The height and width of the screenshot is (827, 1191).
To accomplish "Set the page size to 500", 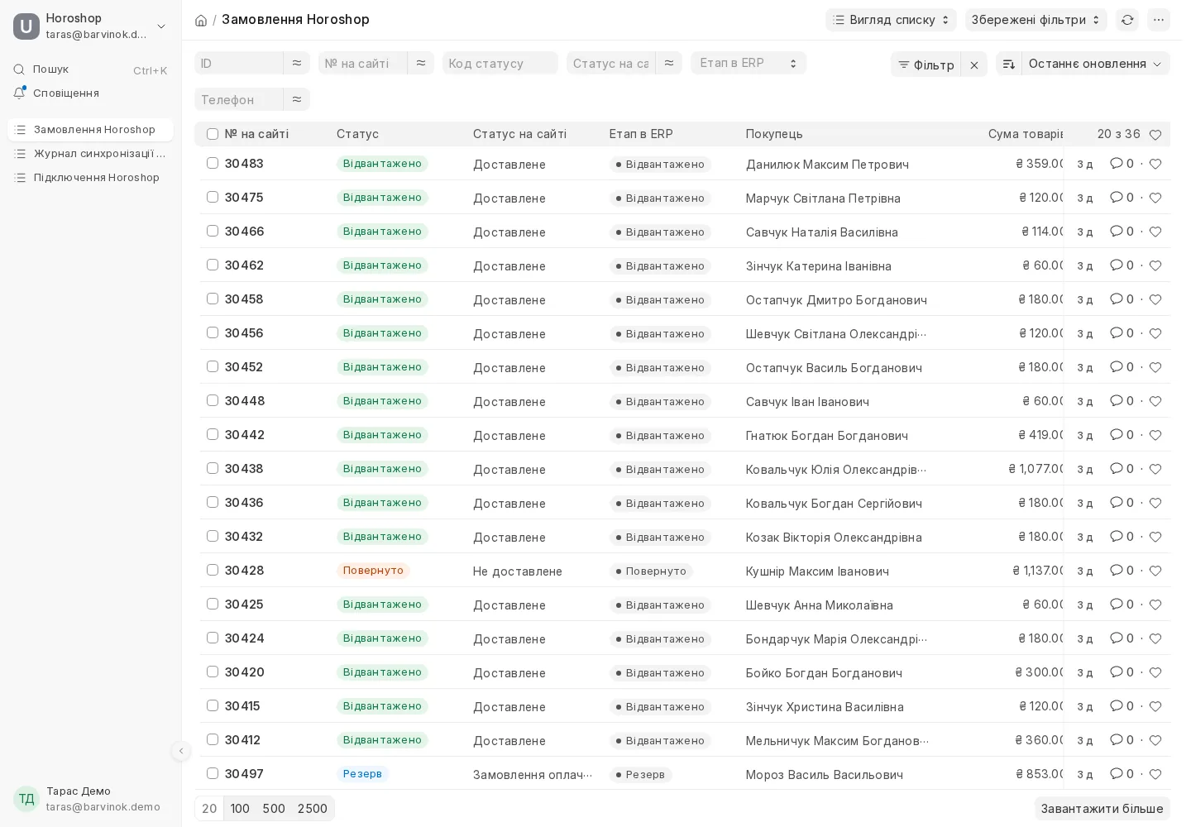I will pos(274,809).
